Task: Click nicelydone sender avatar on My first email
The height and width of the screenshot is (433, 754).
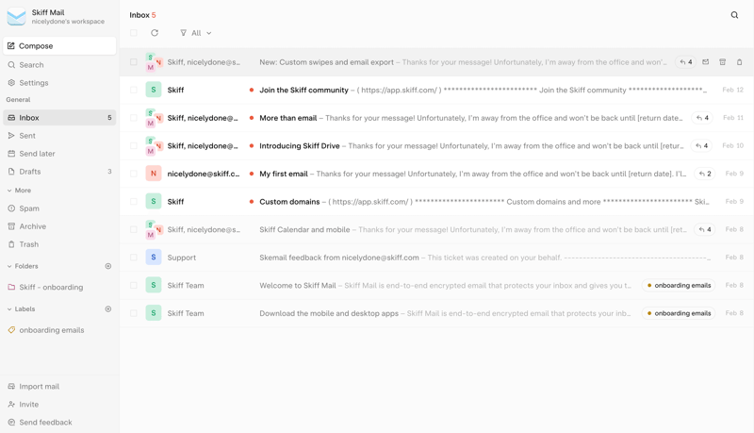Action: (x=154, y=174)
